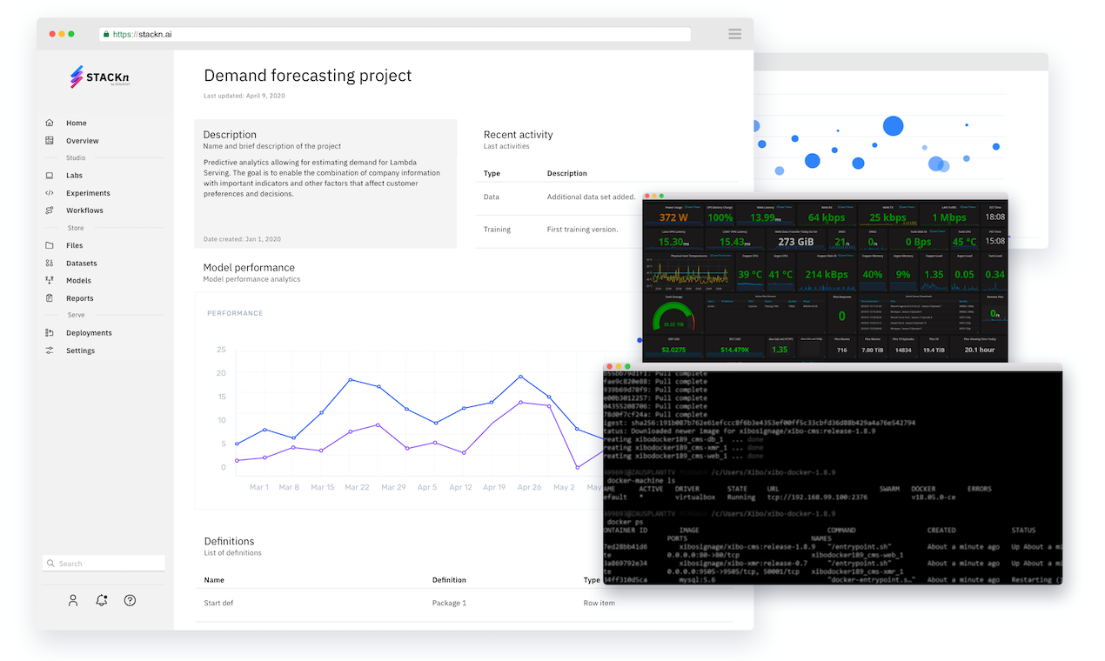Click the 372 W power usage panel

tap(673, 214)
